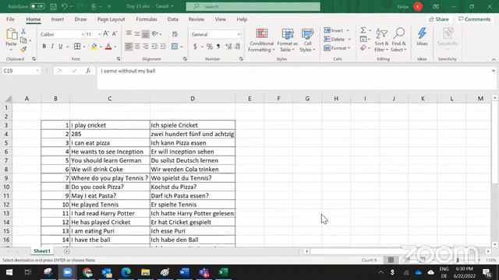Screen dimensions: 499x280
Task: Open Cell Styles dropdown
Action: point(307,40)
